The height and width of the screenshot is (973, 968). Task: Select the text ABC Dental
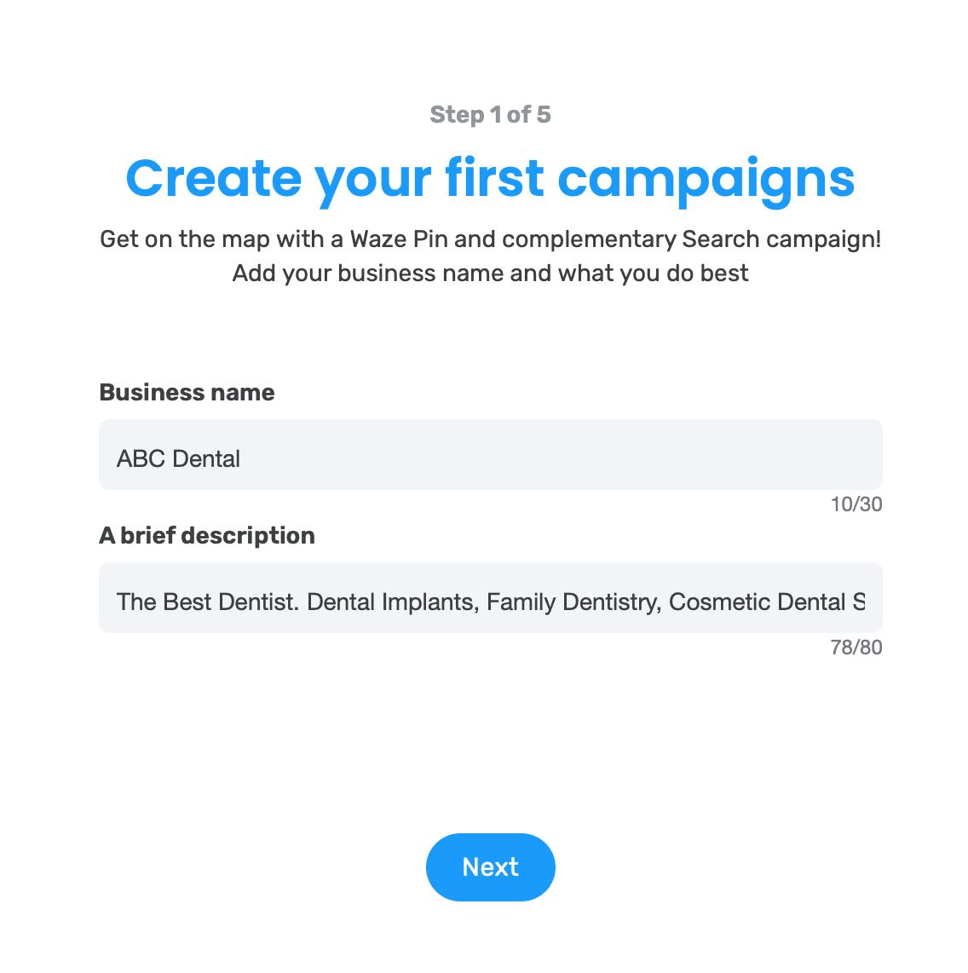(x=178, y=458)
